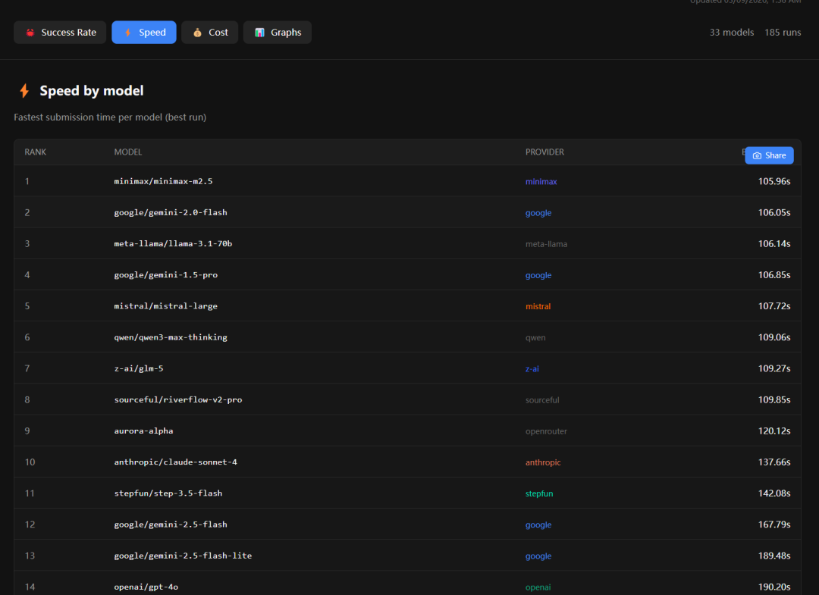
Task: Click the 137.66s time value
Action: (774, 462)
